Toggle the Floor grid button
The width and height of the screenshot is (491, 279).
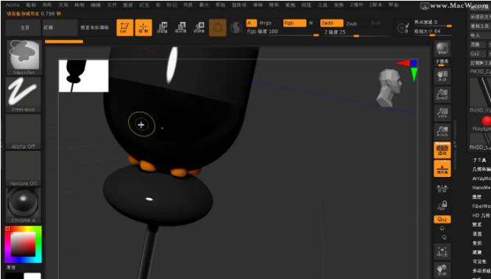pyautogui.click(x=442, y=168)
